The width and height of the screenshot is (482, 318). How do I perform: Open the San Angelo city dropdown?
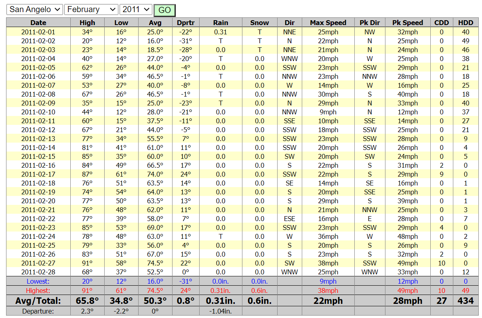click(x=34, y=10)
